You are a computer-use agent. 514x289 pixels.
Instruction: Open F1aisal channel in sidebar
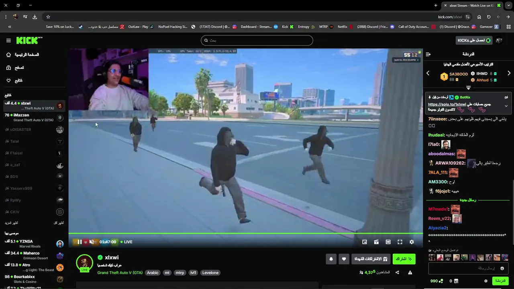pos(34,153)
